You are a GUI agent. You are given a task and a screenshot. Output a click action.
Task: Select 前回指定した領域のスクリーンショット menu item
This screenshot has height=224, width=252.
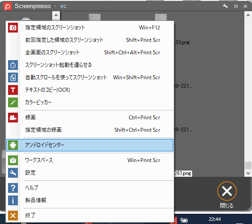tap(90, 40)
